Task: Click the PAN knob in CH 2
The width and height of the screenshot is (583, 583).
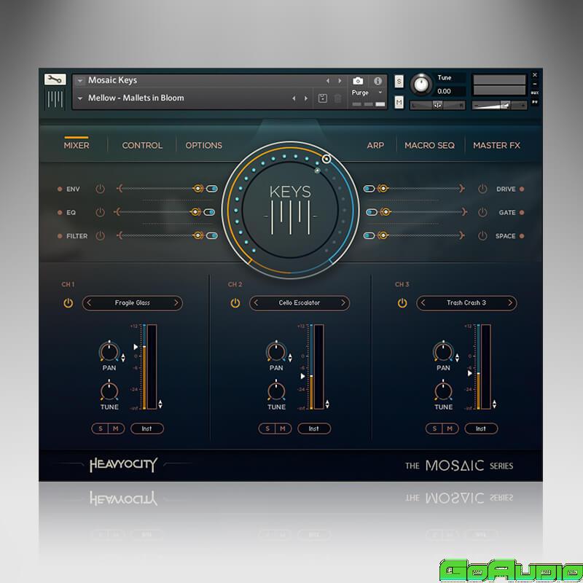Action: tap(276, 352)
